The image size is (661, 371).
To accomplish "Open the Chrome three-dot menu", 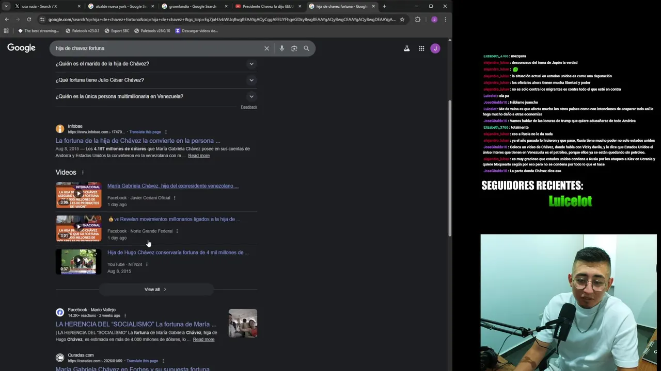I will click(445, 20).
